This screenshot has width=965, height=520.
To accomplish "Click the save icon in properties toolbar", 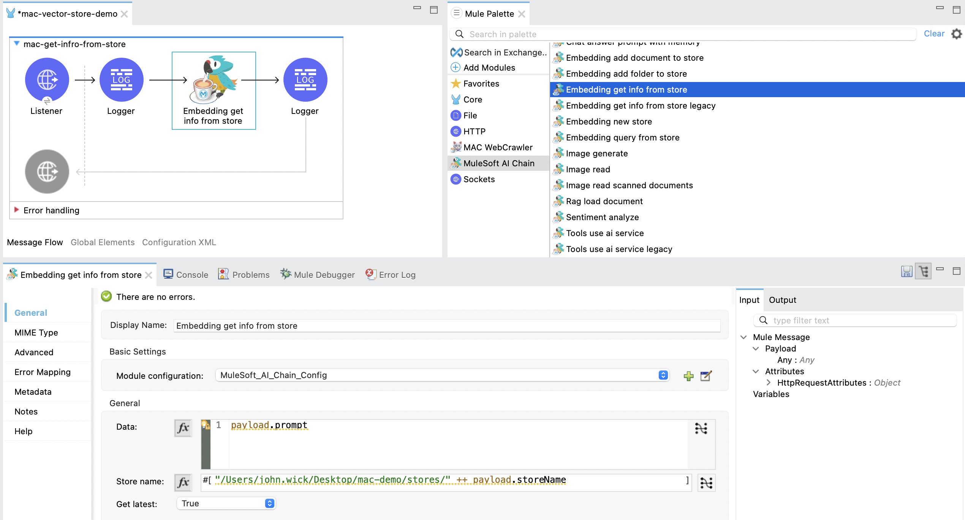I will tap(906, 271).
